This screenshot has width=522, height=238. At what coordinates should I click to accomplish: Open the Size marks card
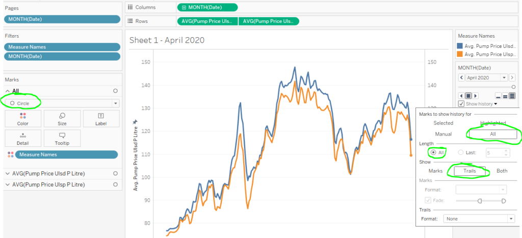point(62,119)
